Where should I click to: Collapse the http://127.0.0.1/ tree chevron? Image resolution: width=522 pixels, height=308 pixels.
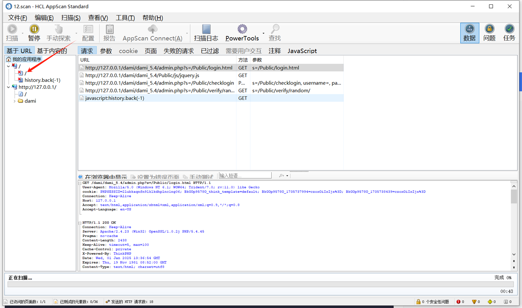pos(8,87)
